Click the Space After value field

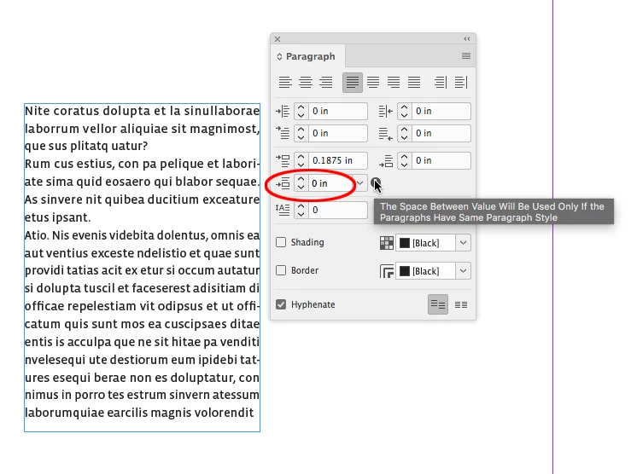(x=441, y=160)
